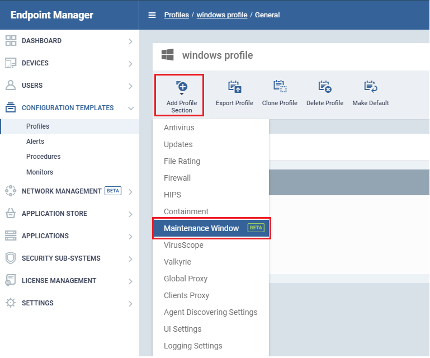Open windows profile breadcrumb link

click(222, 15)
